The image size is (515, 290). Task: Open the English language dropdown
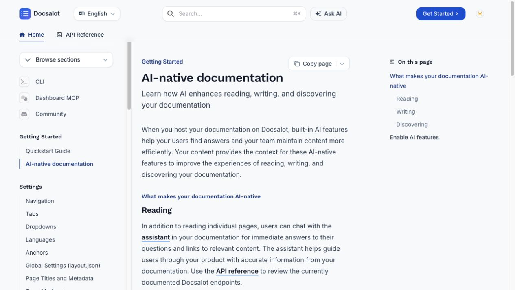pyautogui.click(x=97, y=13)
